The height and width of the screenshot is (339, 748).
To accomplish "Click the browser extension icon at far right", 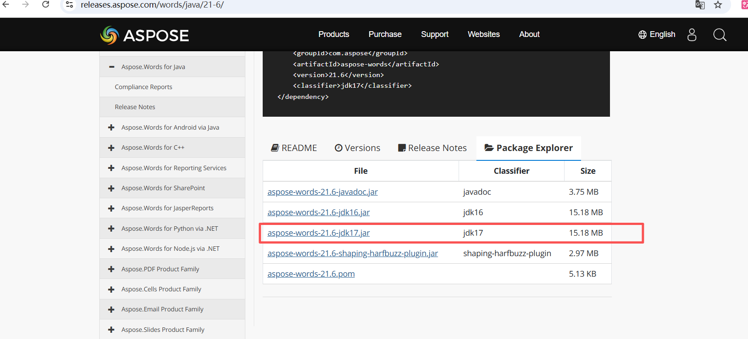I will point(744,5).
